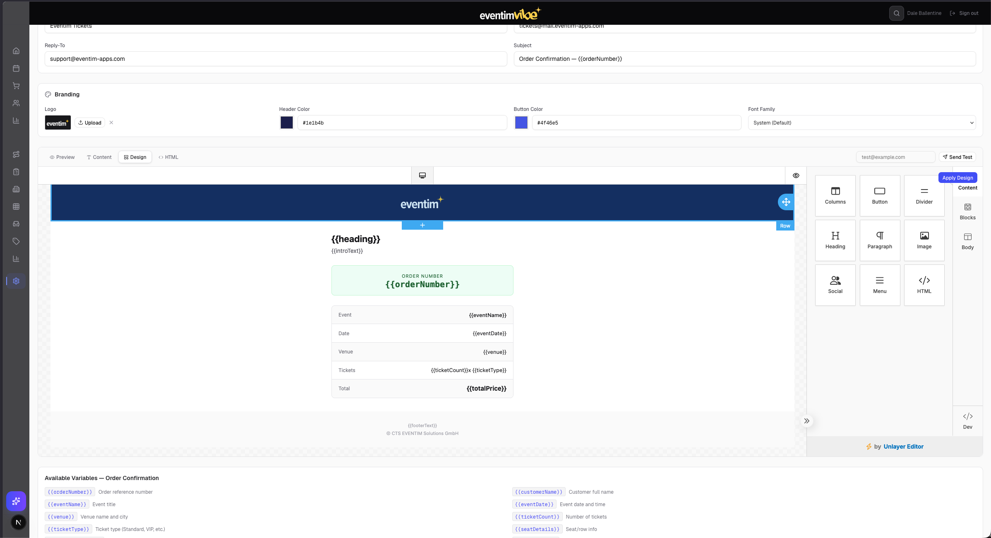Click the eventim logo thumbnail in Branding
The height and width of the screenshot is (538, 991).
click(58, 123)
